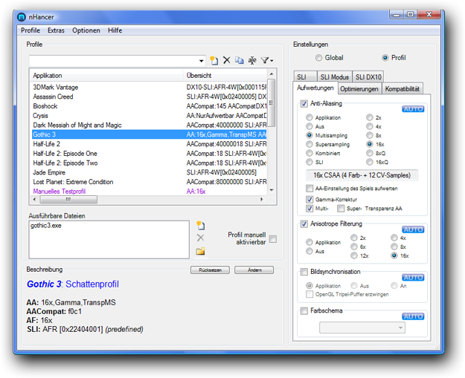Click the profile list scroll-down arrow
Screen dimensions: 465x378
(272, 190)
